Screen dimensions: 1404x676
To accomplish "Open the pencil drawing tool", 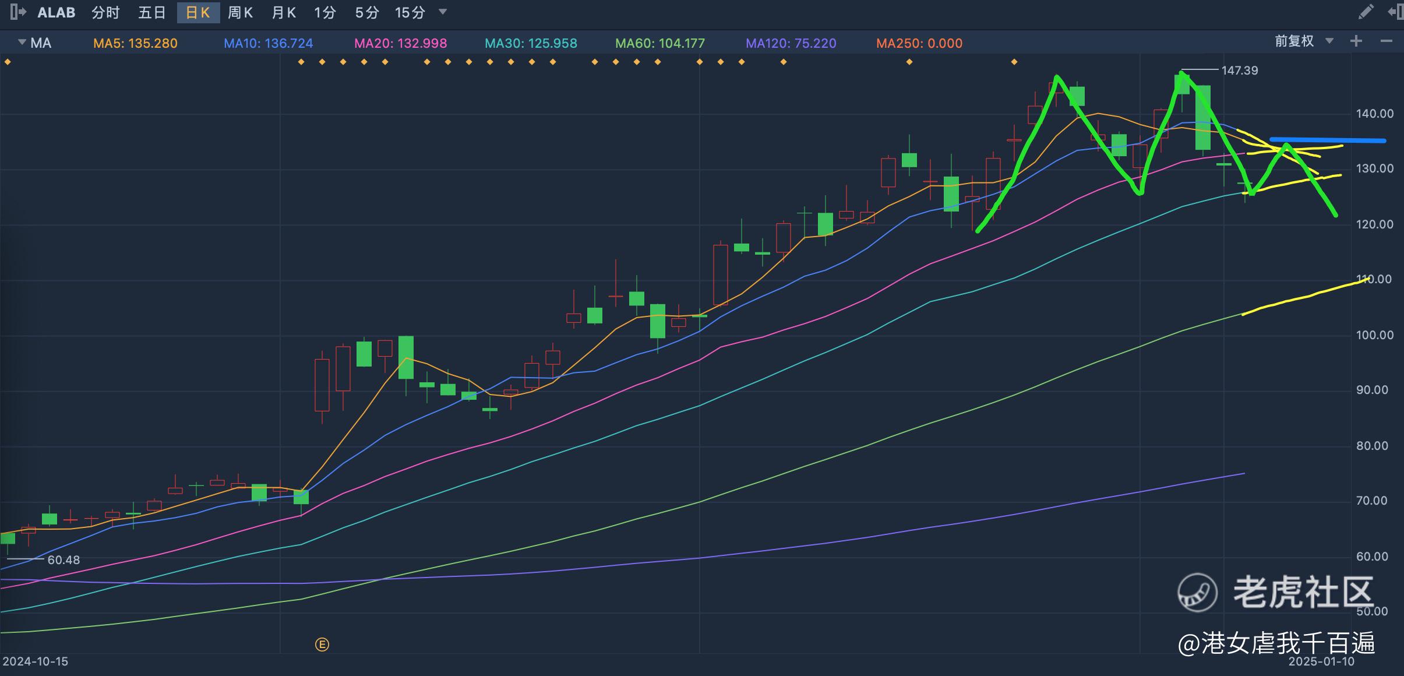I will [x=1366, y=12].
